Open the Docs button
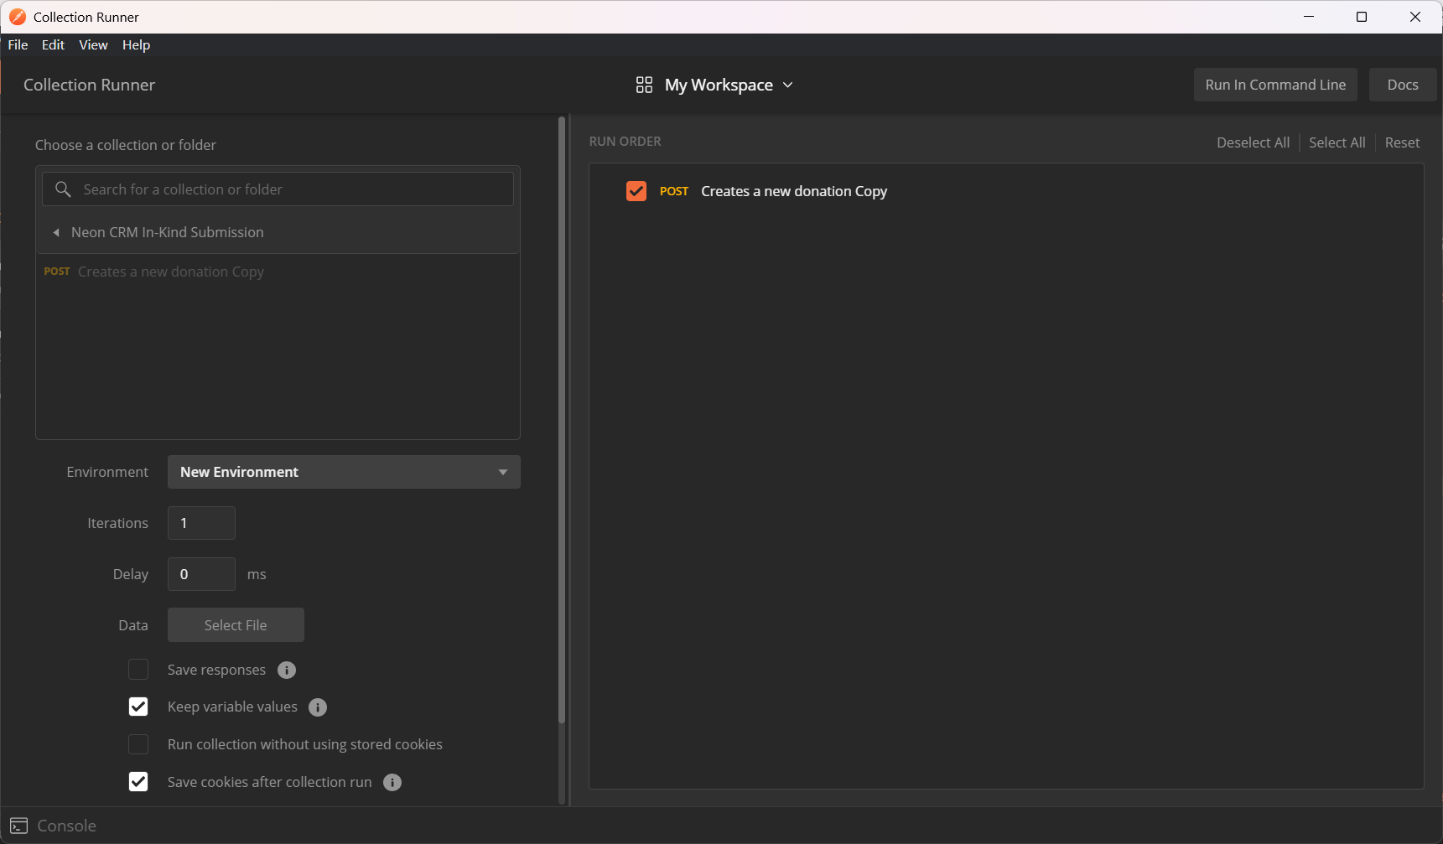The image size is (1443, 844). click(x=1403, y=85)
